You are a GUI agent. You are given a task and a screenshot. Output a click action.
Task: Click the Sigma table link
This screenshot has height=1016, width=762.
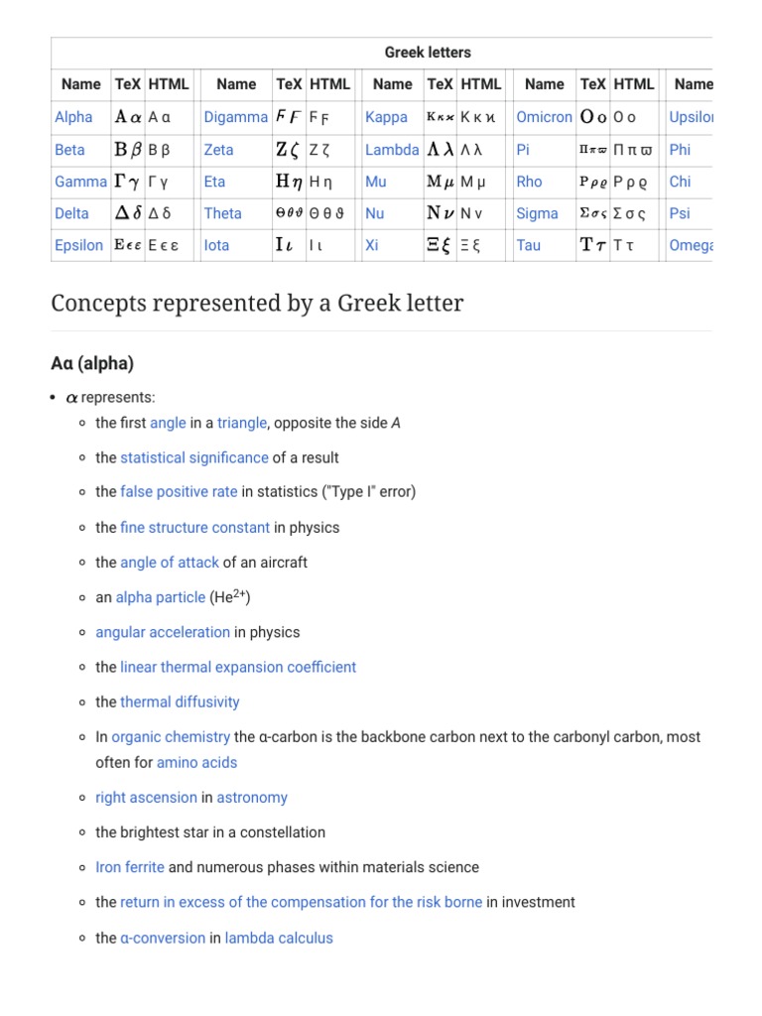[537, 213]
